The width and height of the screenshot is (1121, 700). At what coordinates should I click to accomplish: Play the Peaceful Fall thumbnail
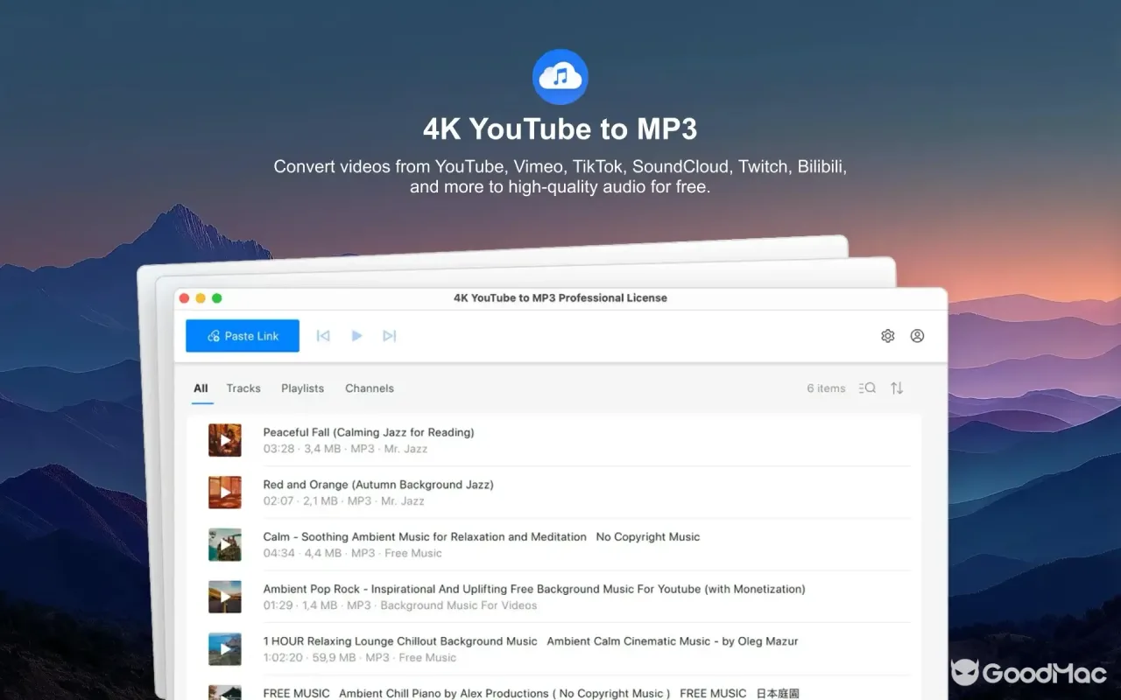coord(225,440)
